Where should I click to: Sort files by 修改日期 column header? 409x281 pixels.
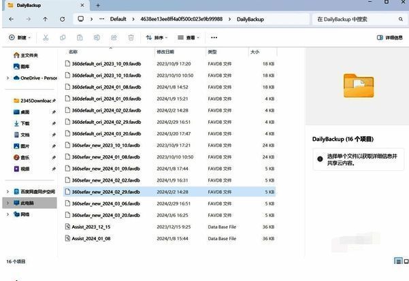click(165, 52)
